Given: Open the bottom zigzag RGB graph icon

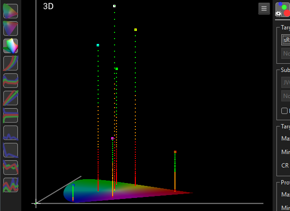Looking at the screenshot, I should tap(11, 185).
